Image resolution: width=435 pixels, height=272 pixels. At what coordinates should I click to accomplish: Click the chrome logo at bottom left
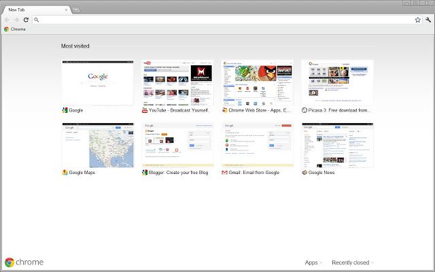coord(24,262)
